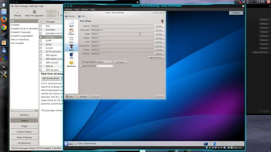The image size is (271, 152).
Task: Click Defaults button in Fonts settings
Action: tap(82, 96)
